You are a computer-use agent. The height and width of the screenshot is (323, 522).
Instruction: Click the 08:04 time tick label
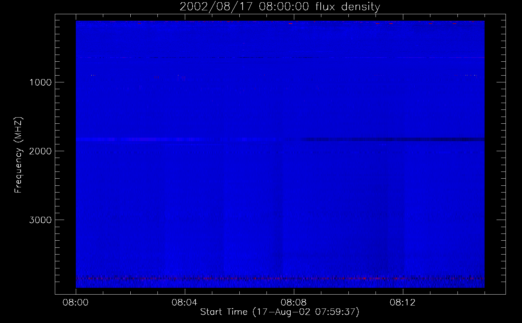[x=185, y=303]
